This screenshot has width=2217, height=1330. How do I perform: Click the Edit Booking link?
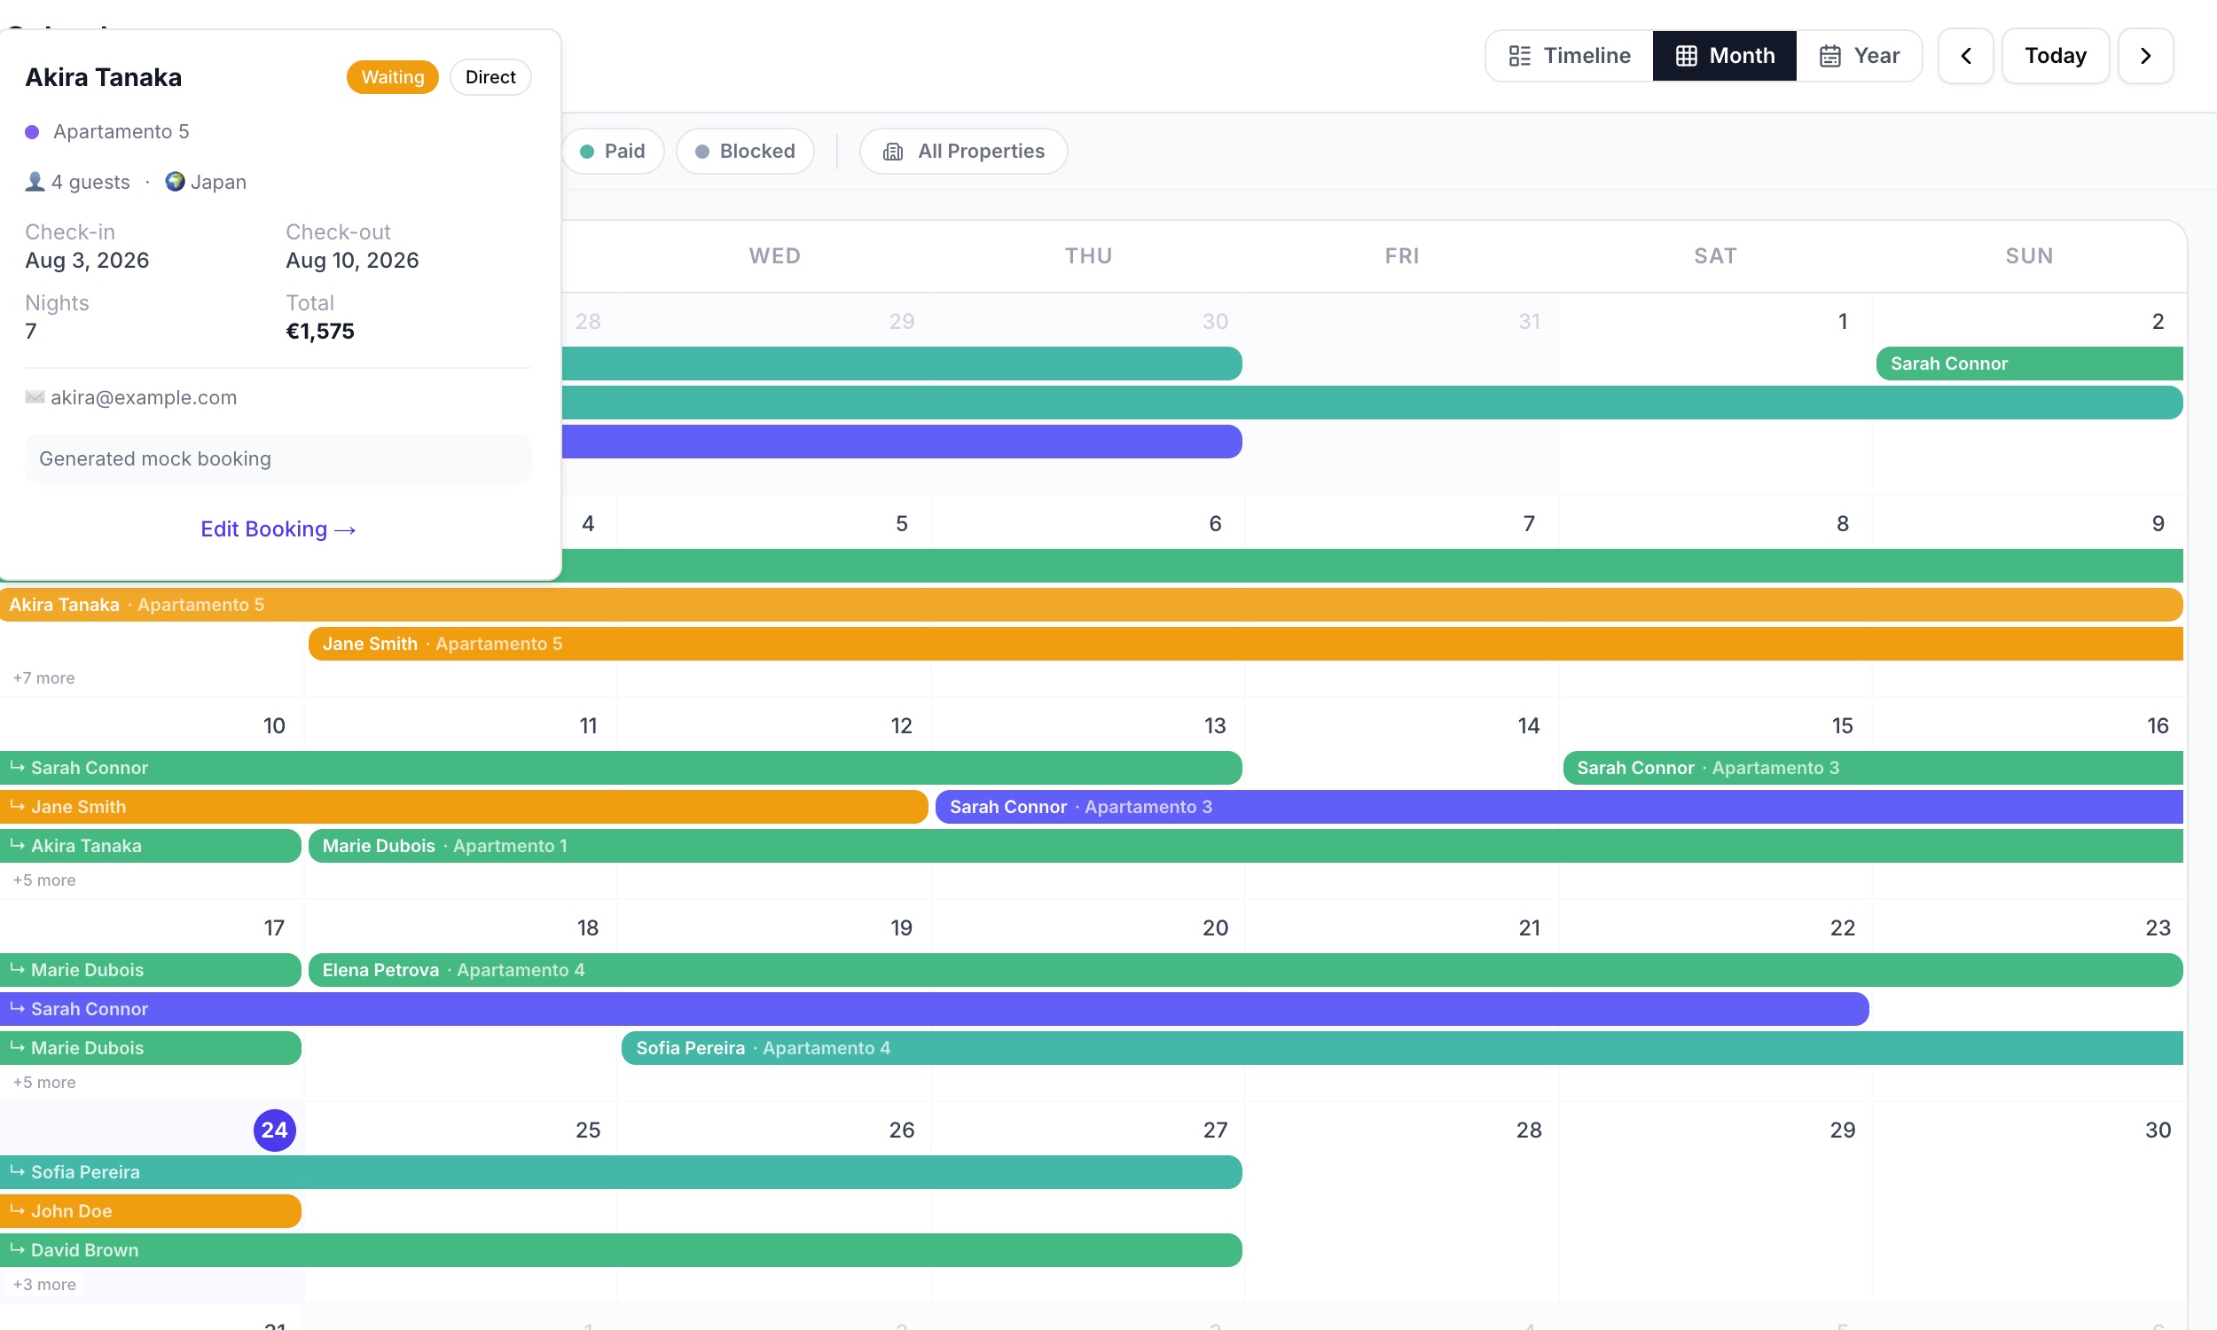(x=278, y=528)
